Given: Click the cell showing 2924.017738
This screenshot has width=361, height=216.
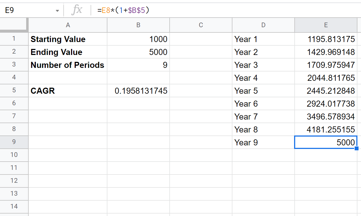Looking at the screenshot, I should pos(326,104).
